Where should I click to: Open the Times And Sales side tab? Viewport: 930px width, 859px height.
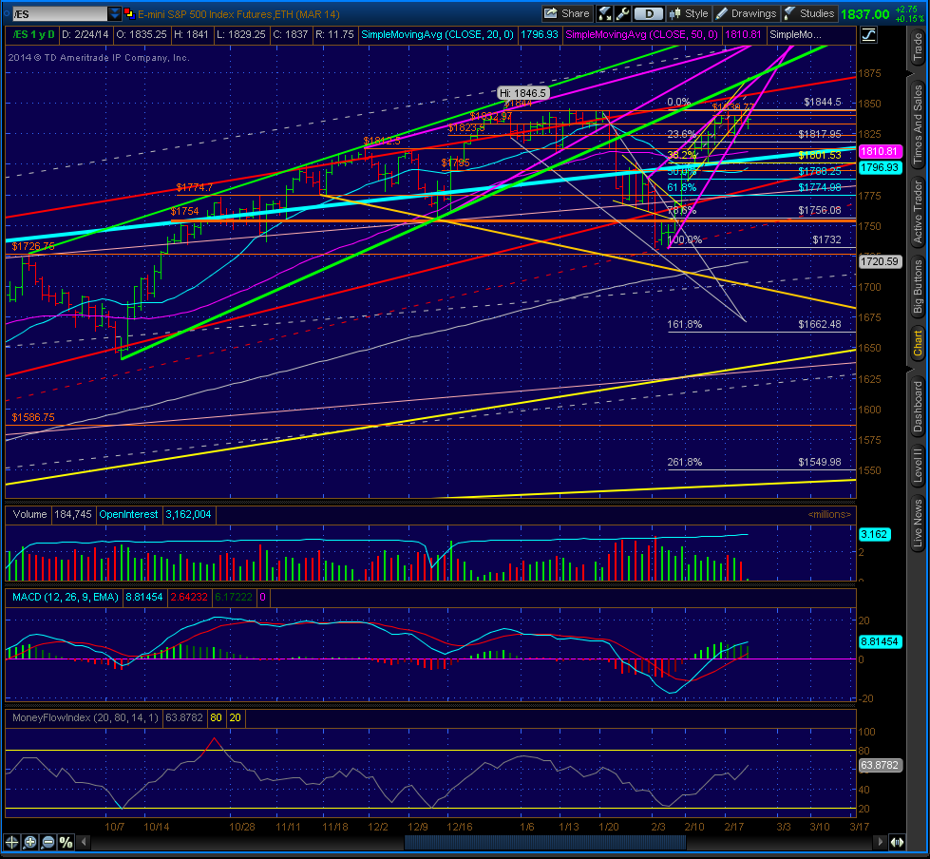coord(918,124)
